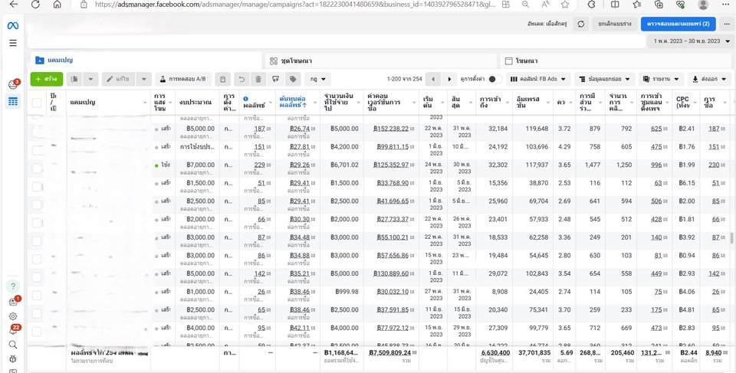Click the bug report icon in sidebar
Viewport: 736px width, 373px height.
pos(13,359)
